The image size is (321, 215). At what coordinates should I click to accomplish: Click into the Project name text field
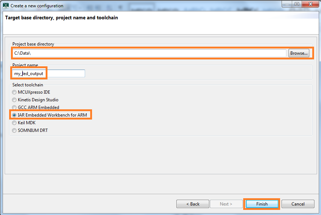[x=48, y=74]
